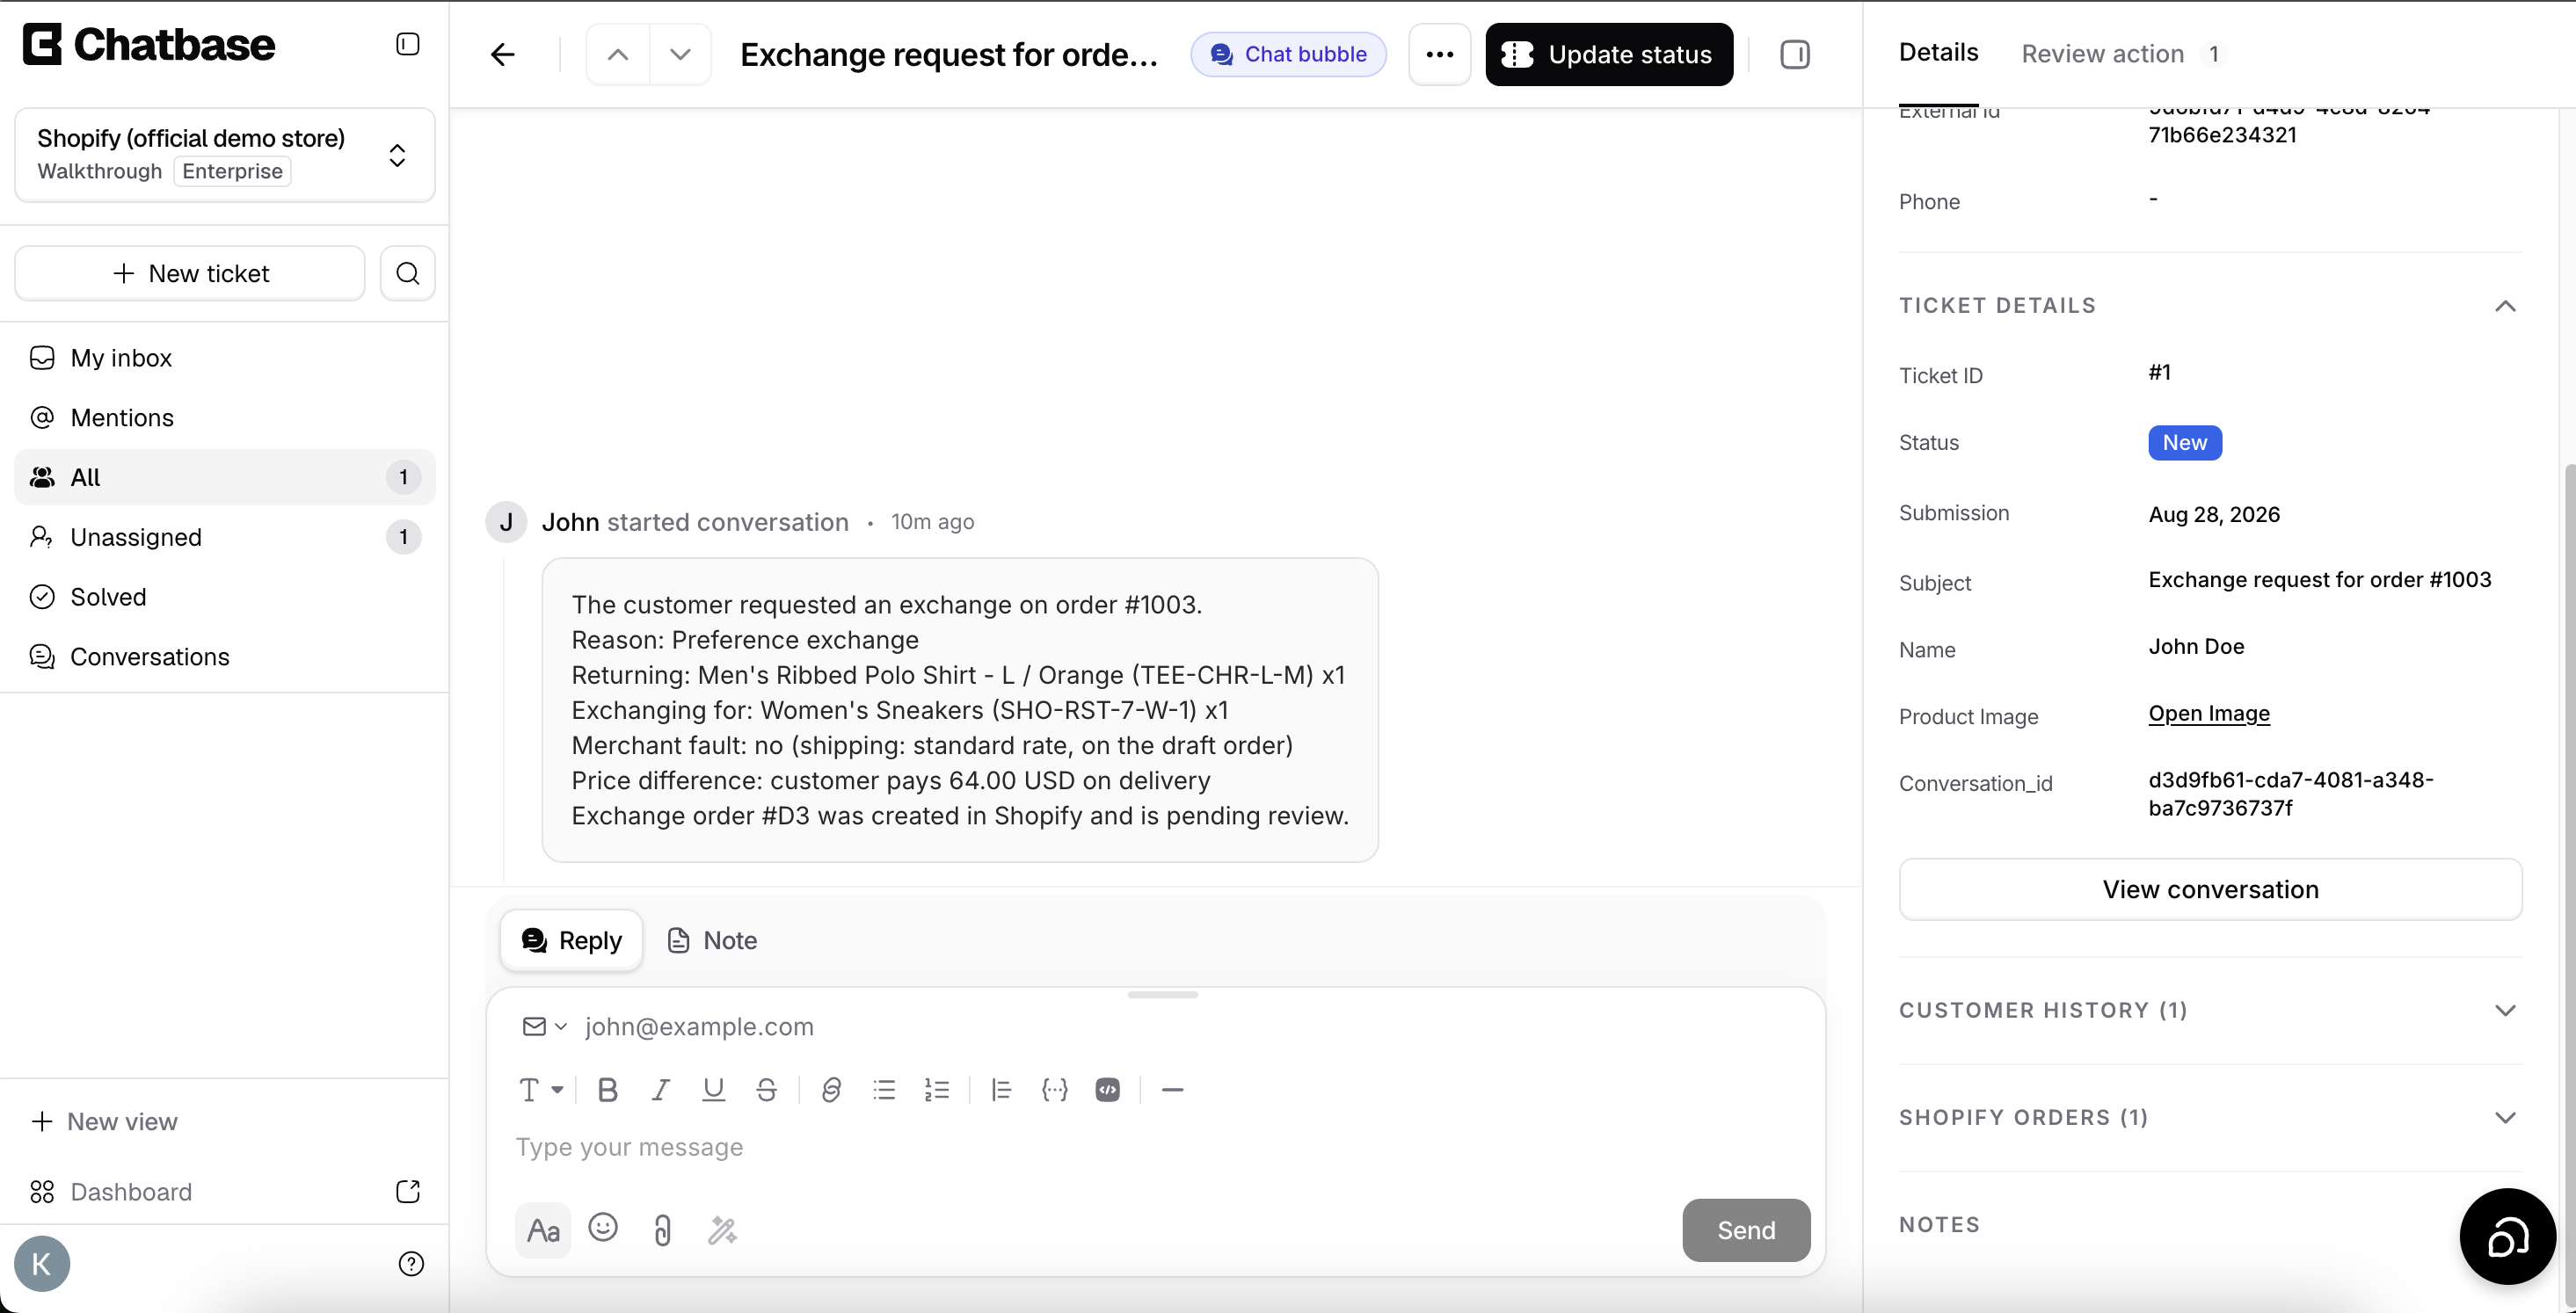
Task: Create a New ticket
Action: 190,273
